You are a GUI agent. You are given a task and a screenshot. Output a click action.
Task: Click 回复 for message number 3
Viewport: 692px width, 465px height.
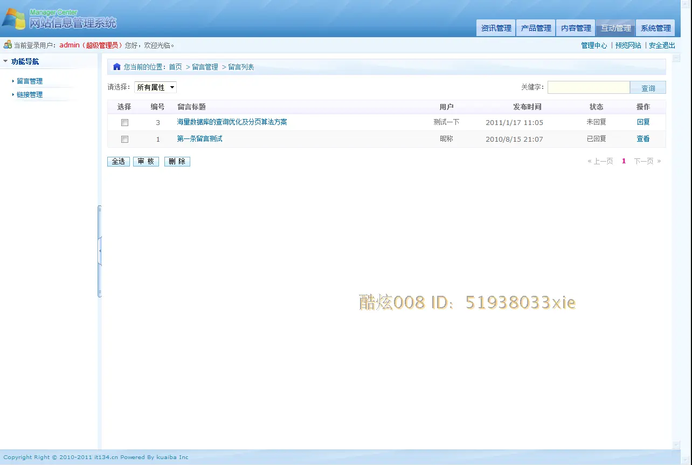pos(643,122)
